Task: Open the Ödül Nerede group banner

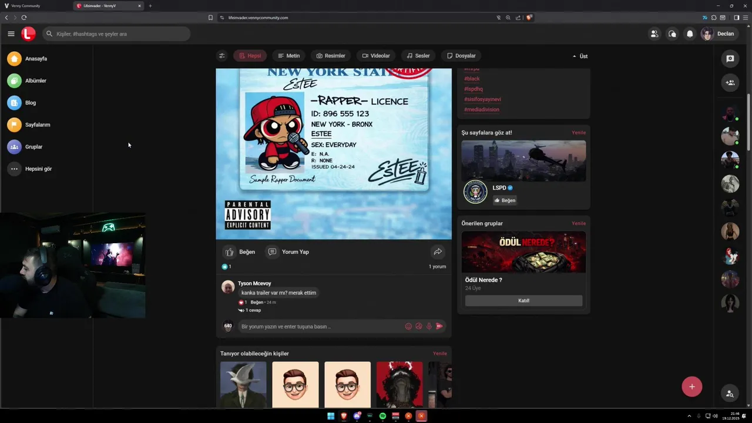Action: [x=523, y=251]
